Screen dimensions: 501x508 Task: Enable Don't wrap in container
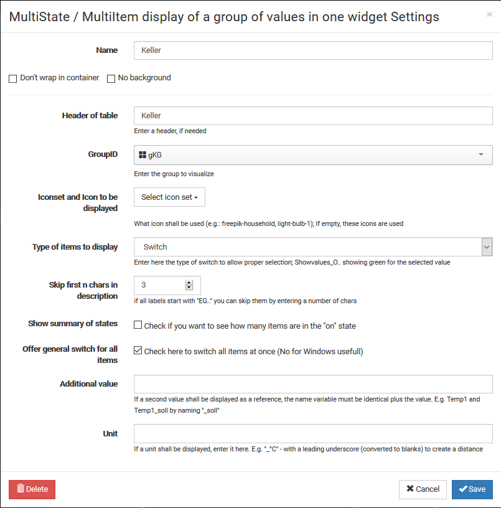(12, 78)
